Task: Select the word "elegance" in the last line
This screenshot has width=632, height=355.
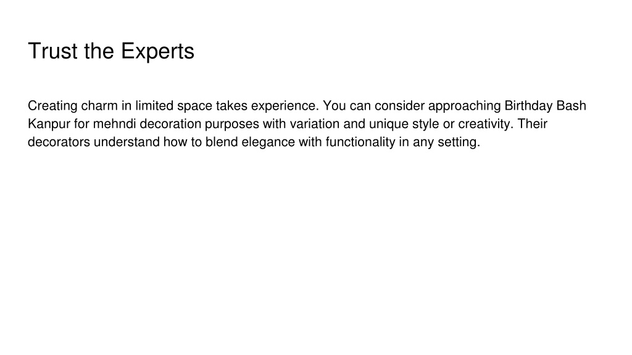Action: (x=268, y=142)
